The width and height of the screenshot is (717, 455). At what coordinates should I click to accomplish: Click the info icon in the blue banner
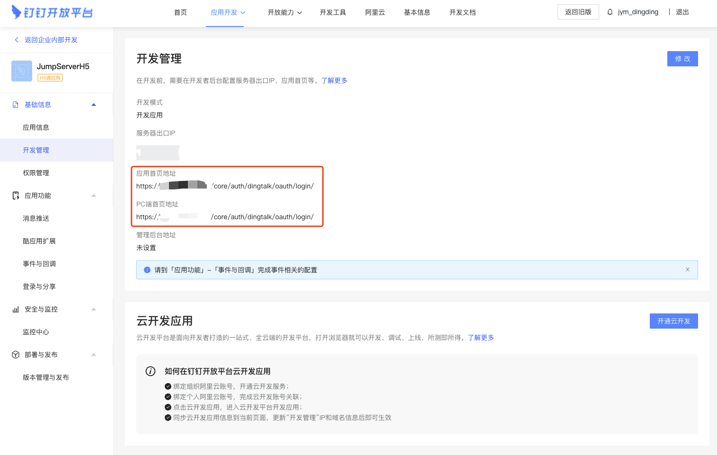click(x=147, y=270)
